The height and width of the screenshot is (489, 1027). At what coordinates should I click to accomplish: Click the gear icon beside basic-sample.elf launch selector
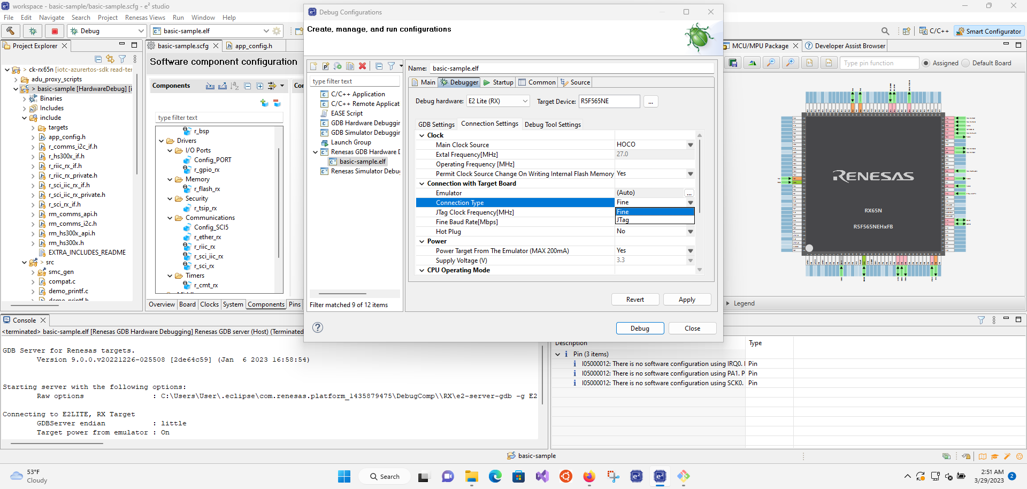pos(277,30)
